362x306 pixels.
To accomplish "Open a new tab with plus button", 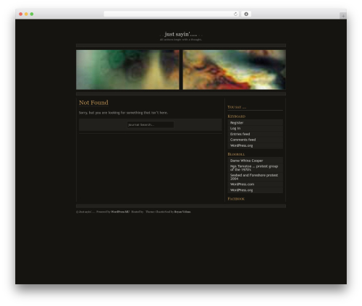I will pyautogui.click(x=343, y=16).
